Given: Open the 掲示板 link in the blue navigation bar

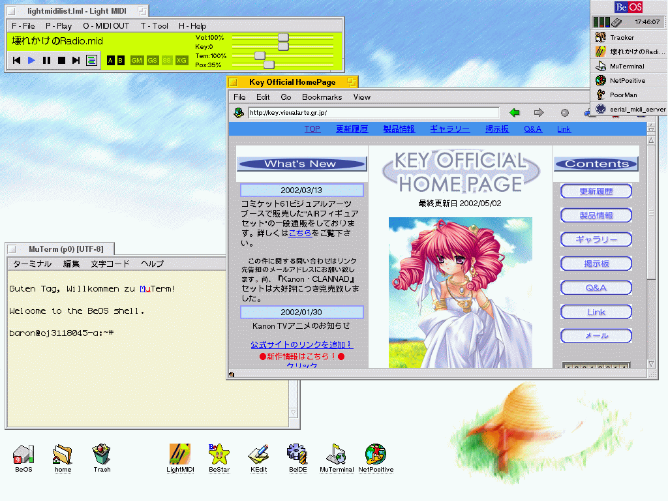Looking at the screenshot, I should [497, 129].
